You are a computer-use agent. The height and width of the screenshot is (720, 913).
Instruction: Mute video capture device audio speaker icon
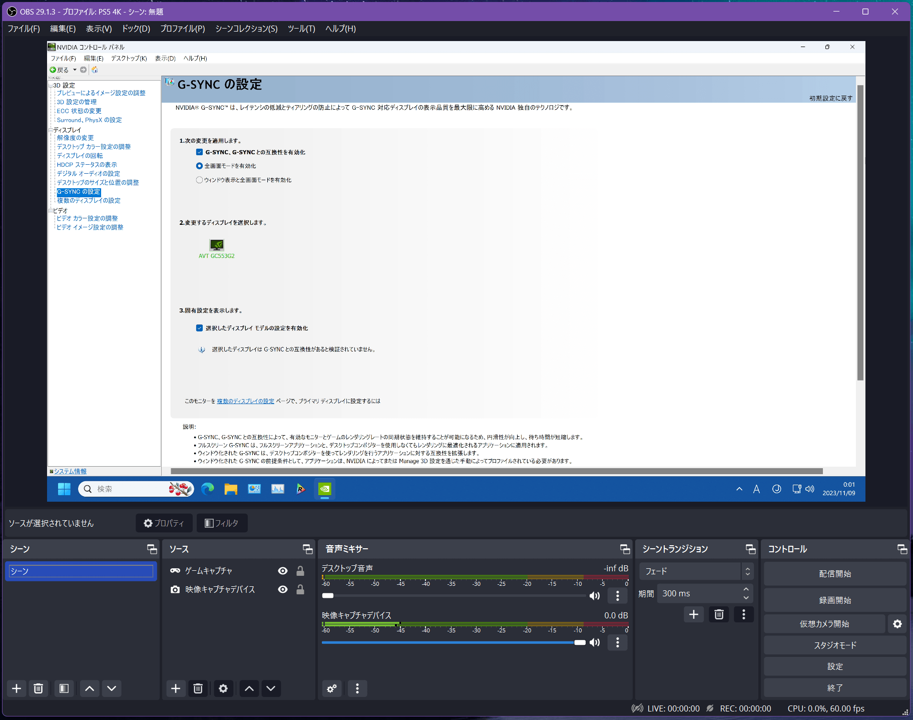[595, 642]
